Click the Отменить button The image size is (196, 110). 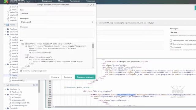55,77
